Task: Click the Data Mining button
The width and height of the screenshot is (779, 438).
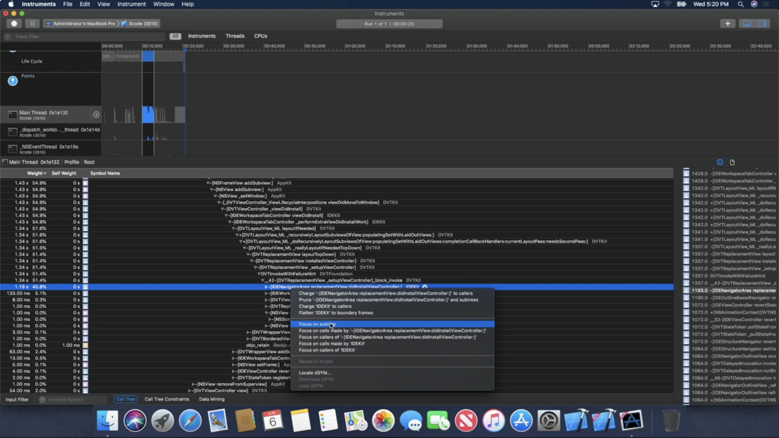Action: [x=211, y=399]
